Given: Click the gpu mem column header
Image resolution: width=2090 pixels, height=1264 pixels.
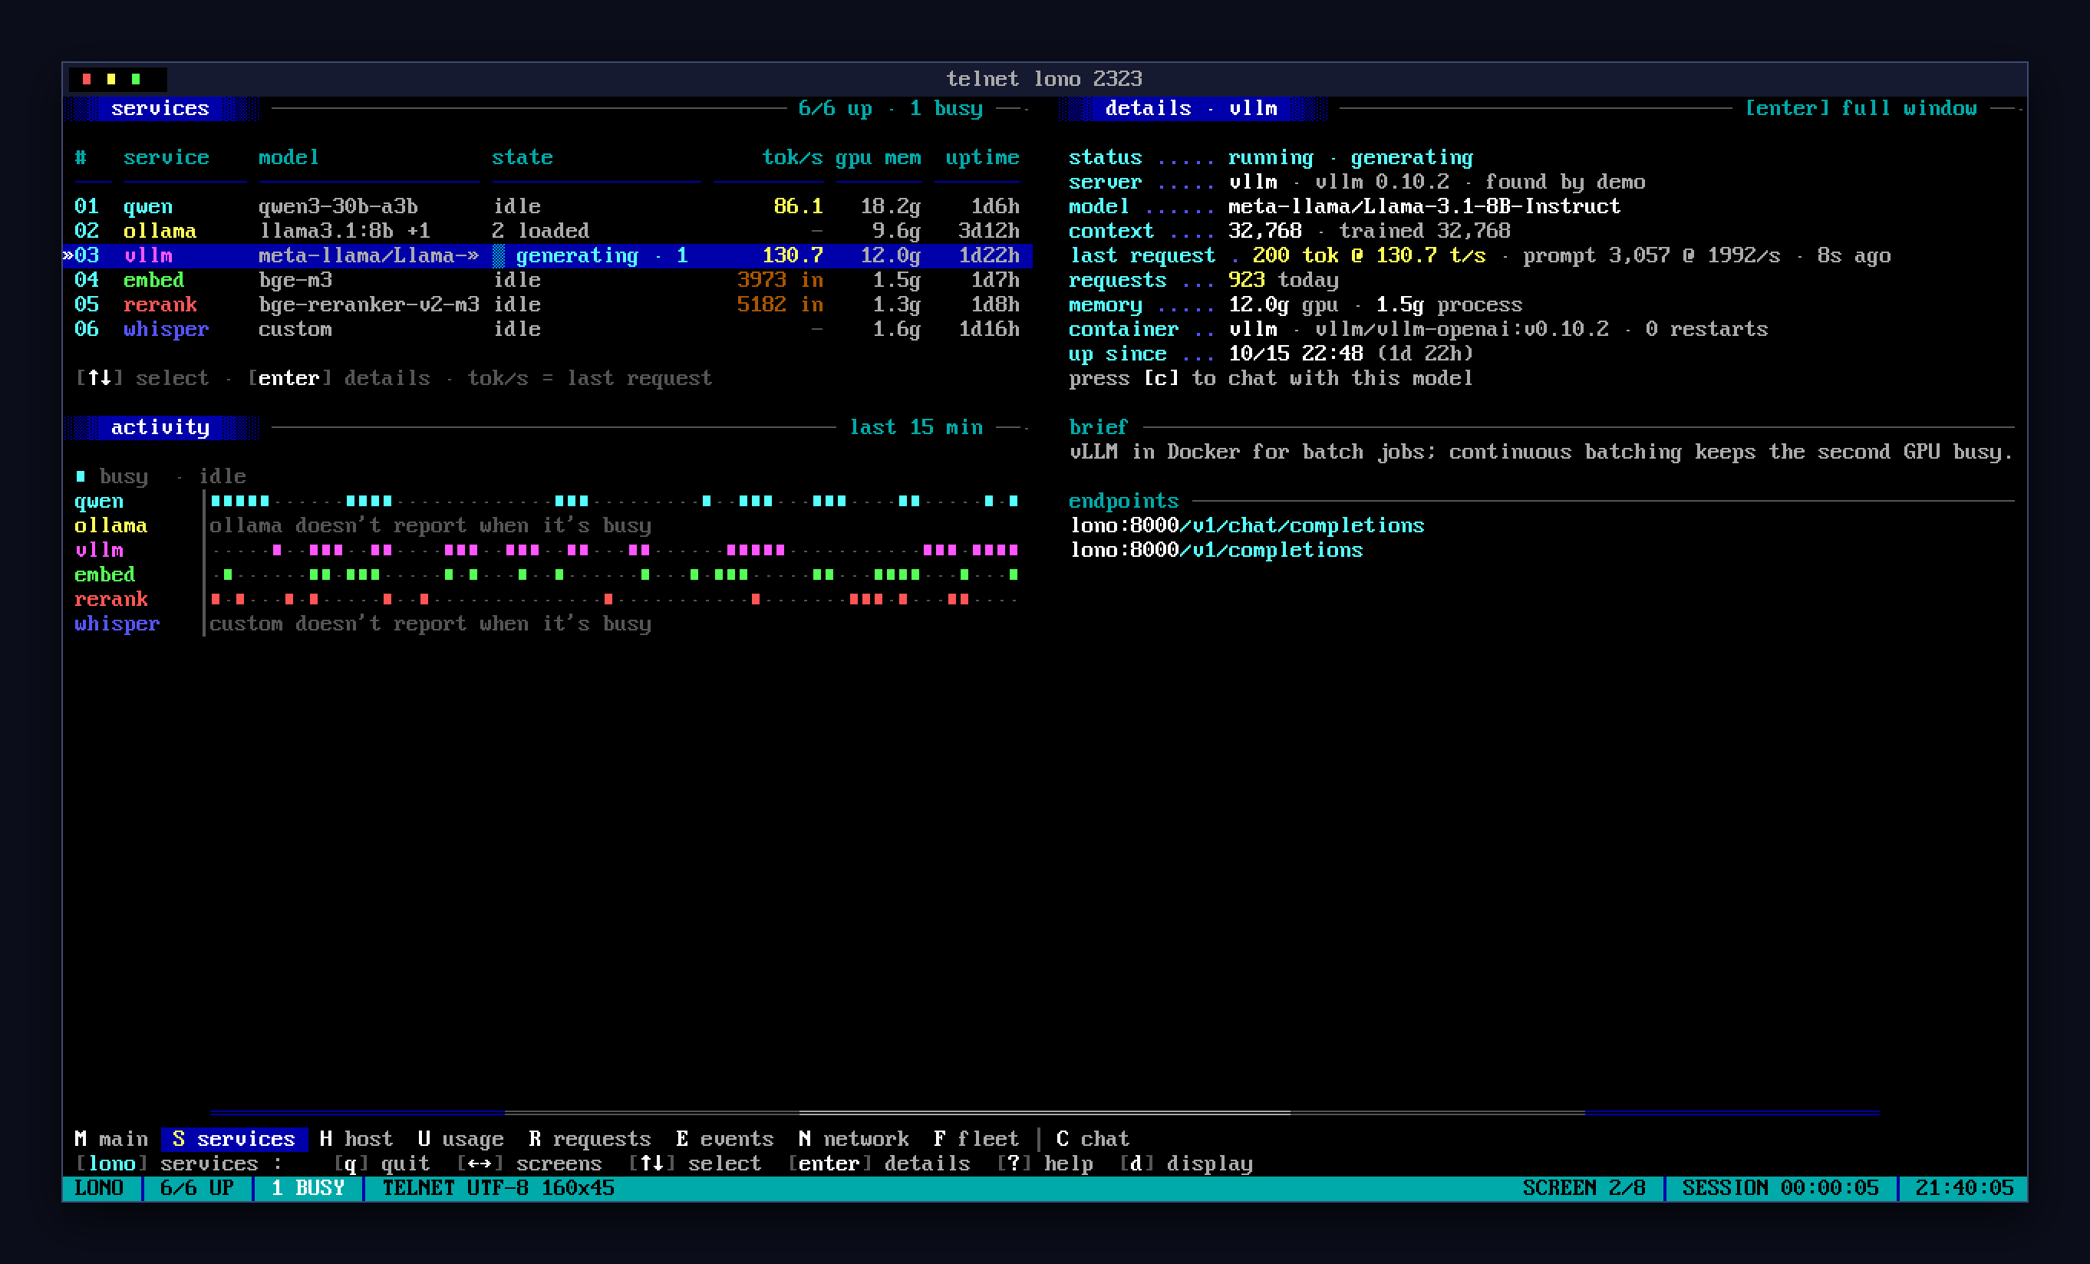Looking at the screenshot, I should pos(878,158).
